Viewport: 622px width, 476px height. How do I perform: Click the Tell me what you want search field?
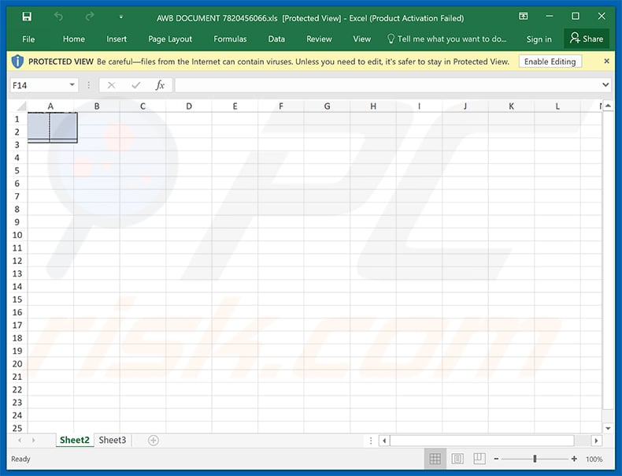(x=447, y=39)
